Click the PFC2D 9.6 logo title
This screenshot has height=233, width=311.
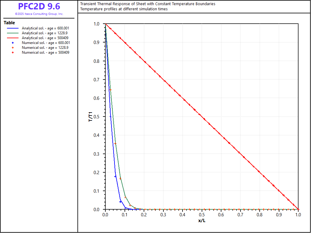[x=39, y=6]
